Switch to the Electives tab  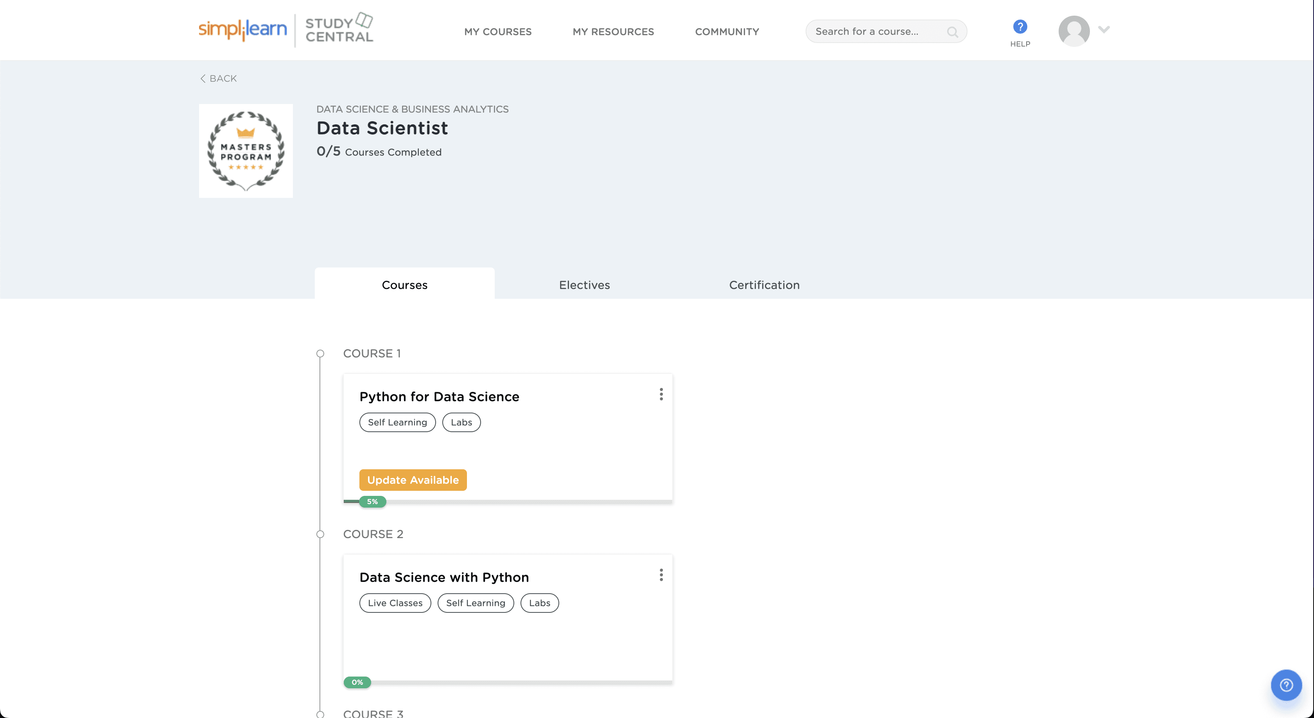[x=584, y=285]
